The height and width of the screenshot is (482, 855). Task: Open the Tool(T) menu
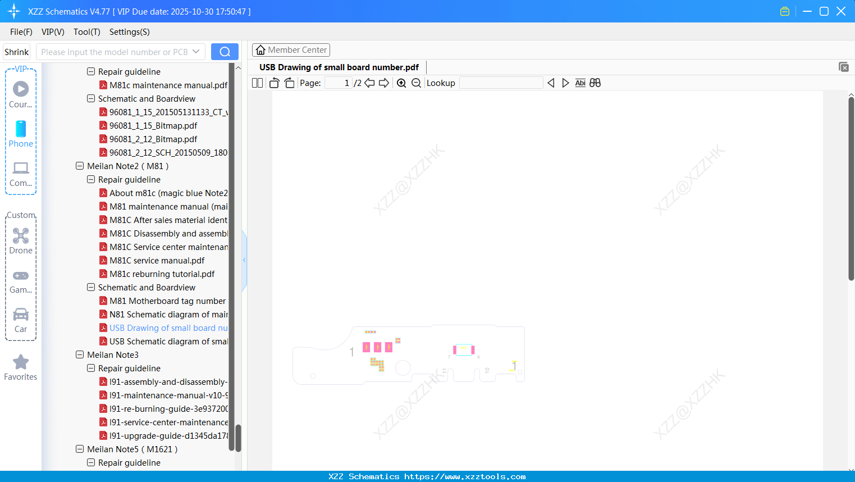(87, 32)
